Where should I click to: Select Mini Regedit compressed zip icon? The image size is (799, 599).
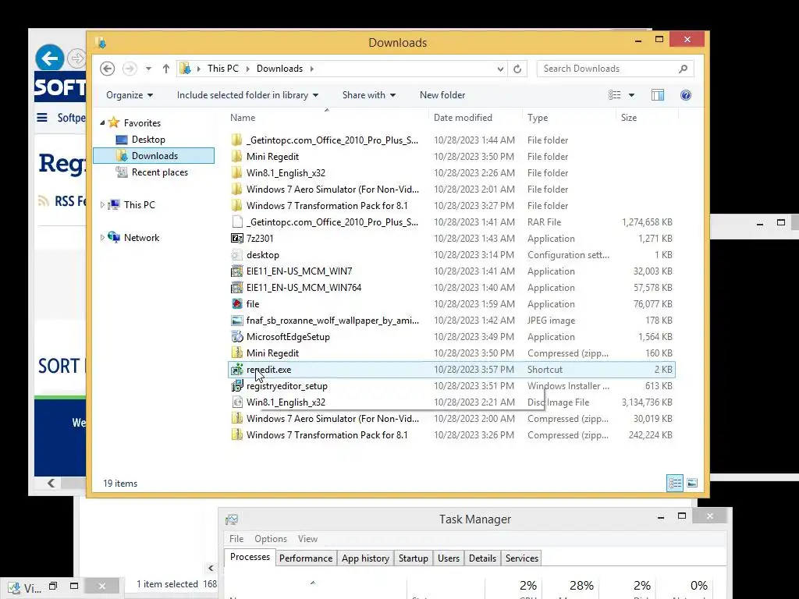click(x=236, y=353)
